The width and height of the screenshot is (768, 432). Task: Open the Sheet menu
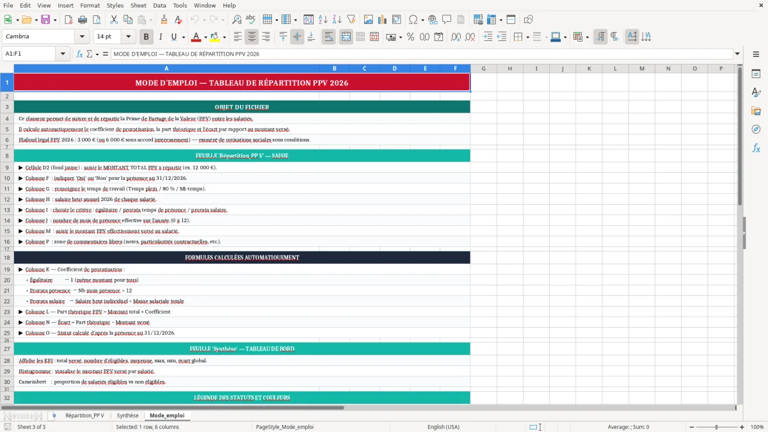(x=138, y=5)
